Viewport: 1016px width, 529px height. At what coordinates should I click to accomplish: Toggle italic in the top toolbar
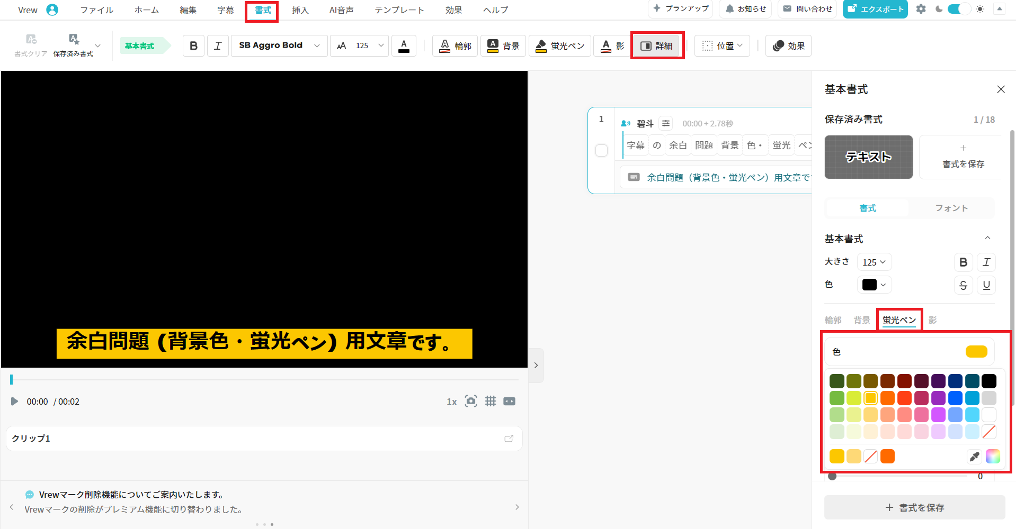tap(218, 46)
